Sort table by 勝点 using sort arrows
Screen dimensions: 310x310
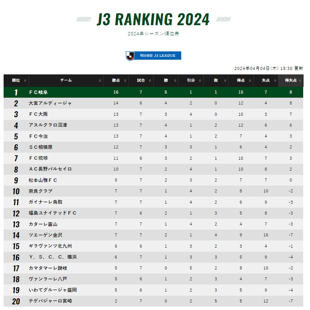click(125, 80)
